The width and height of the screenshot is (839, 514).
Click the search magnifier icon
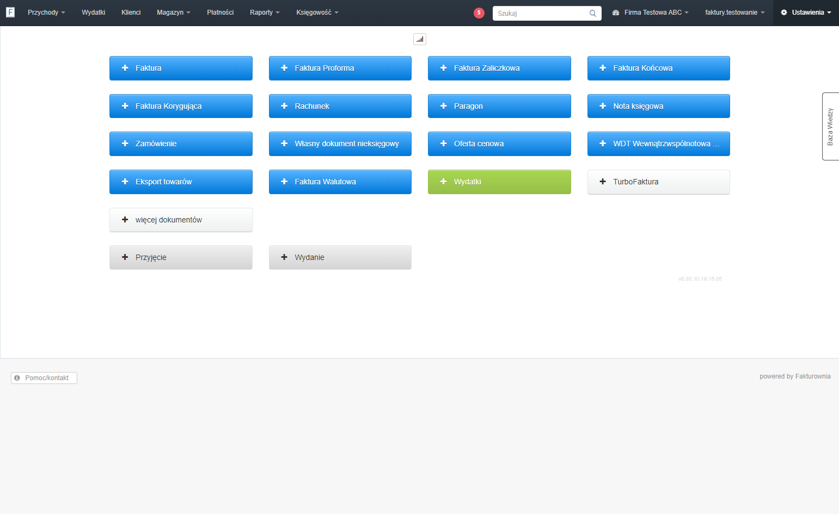(x=593, y=13)
